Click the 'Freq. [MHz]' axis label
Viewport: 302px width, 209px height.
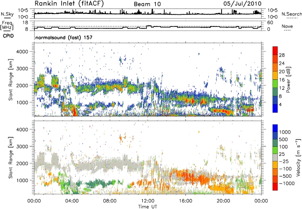[7, 25]
